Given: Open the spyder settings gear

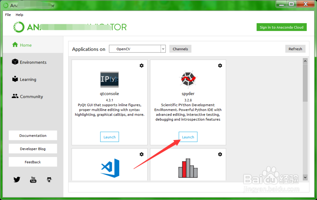Looking at the screenshot, I should pyautogui.click(x=220, y=66).
